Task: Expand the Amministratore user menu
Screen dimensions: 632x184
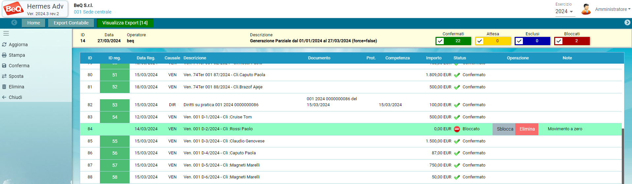Action: click(x=612, y=9)
